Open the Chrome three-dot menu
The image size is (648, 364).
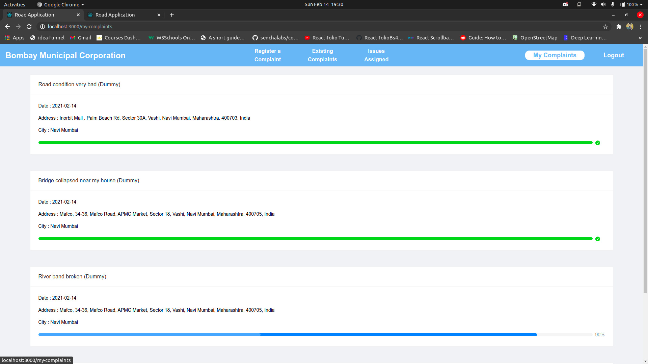pyautogui.click(x=641, y=27)
